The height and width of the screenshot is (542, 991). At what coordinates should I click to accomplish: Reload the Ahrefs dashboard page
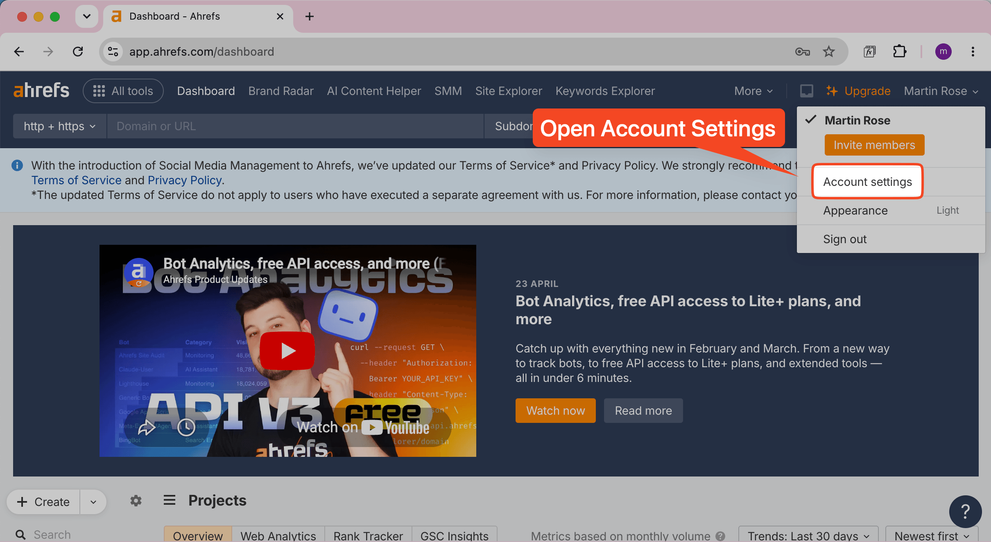coord(78,52)
